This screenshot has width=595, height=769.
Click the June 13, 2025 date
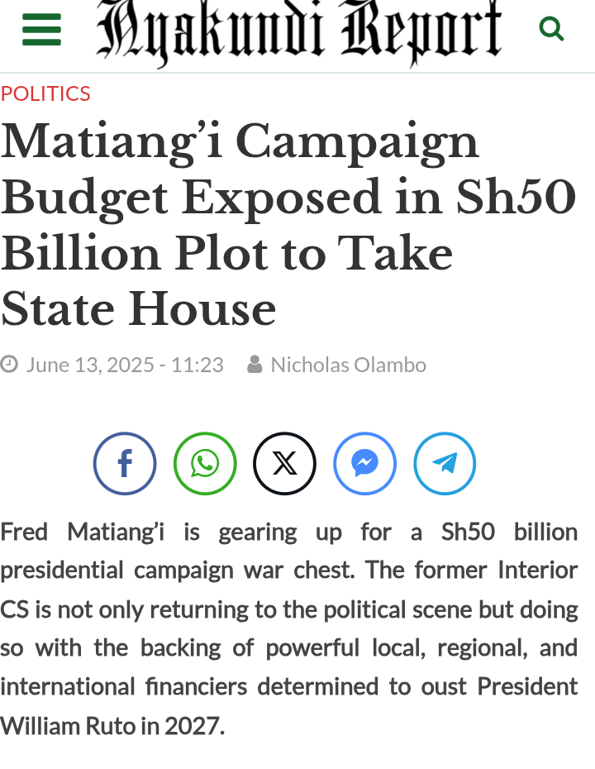[90, 365]
